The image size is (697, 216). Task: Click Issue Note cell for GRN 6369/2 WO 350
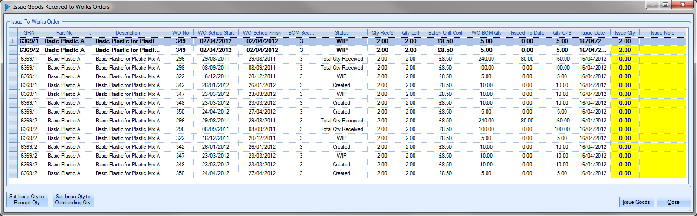pos(663,173)
